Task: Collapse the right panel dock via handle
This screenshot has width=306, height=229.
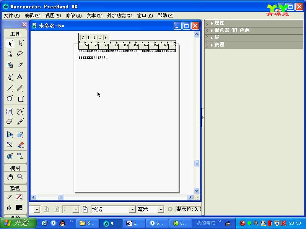Action: pos(203,118)
